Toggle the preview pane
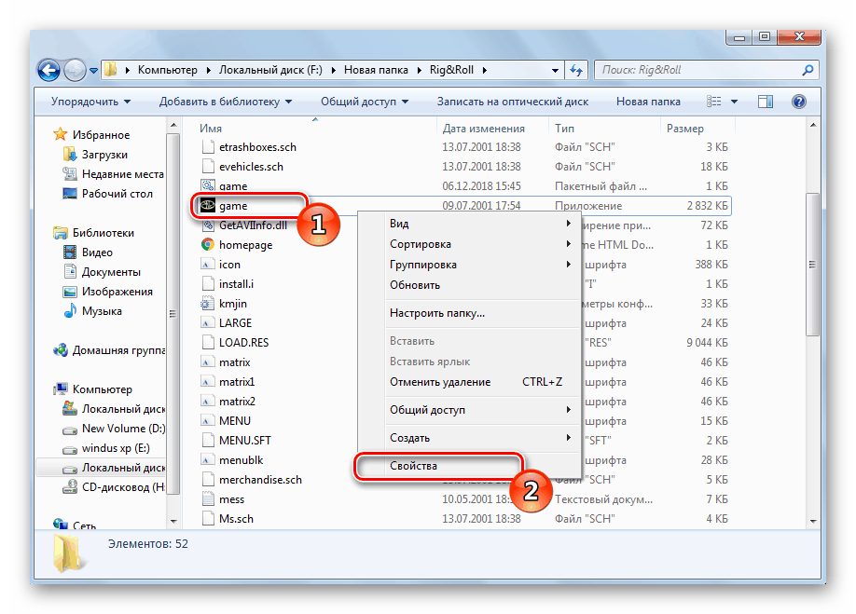Viewport: 856px width, 614px height. pyautogui.click(x=766, y=101)
